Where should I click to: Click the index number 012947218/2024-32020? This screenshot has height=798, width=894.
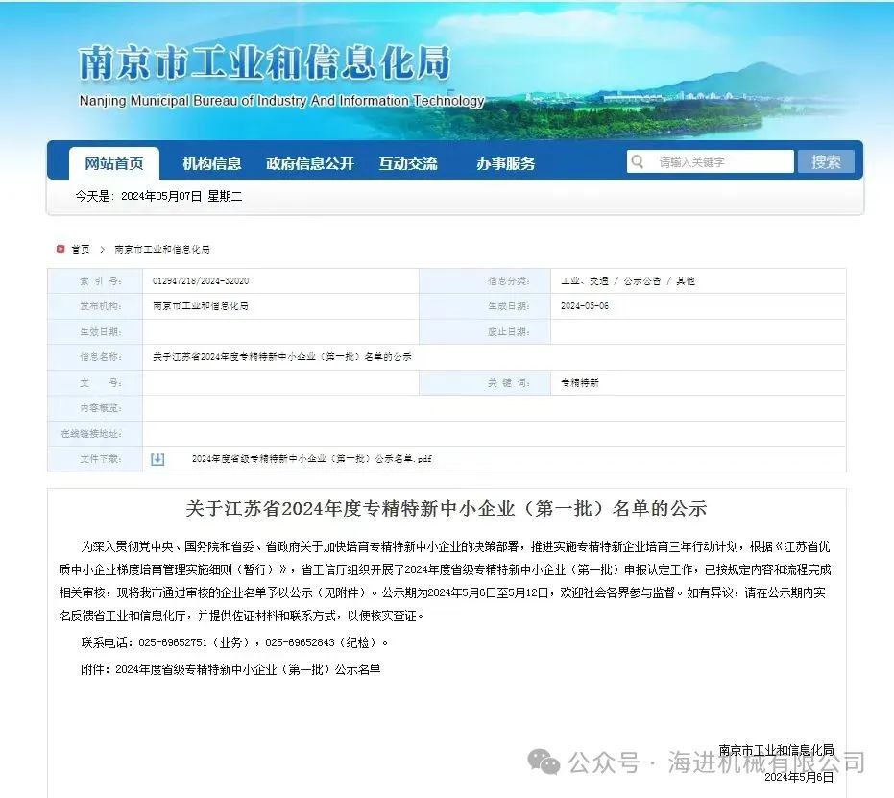tap(201, 281)
